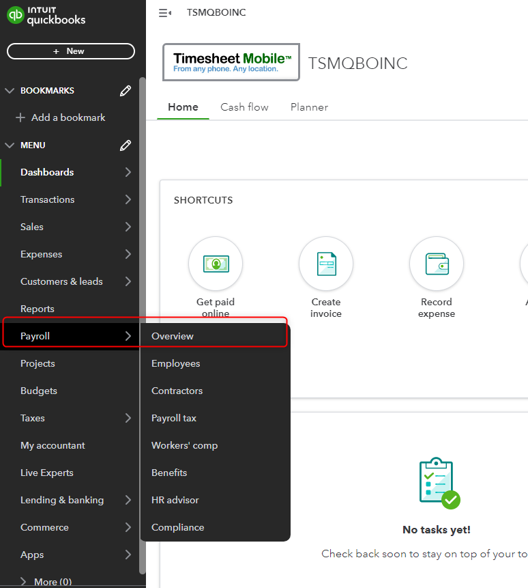Click the Intuit QuickBooks logo
528x588 pixels.
click(46, 16)
